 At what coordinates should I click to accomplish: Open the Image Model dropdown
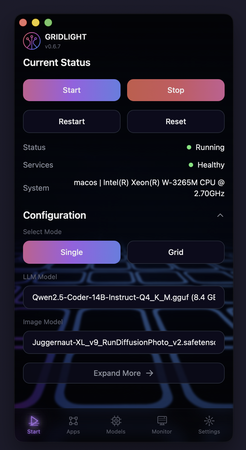pyautogui.click(x=124, y=342)
